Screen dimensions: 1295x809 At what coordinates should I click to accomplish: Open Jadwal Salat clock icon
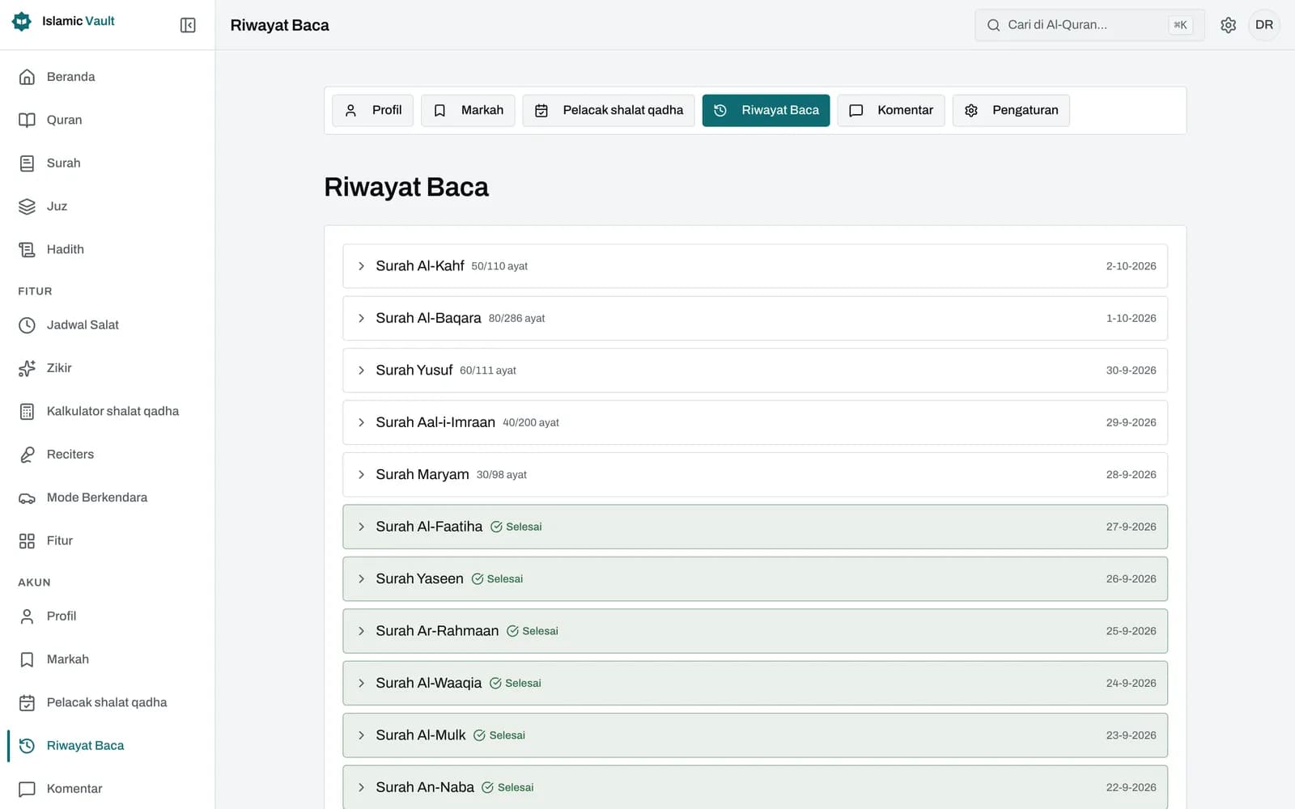click(27, 325)
